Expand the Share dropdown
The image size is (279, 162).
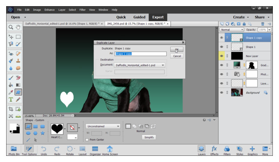(268, 17)
